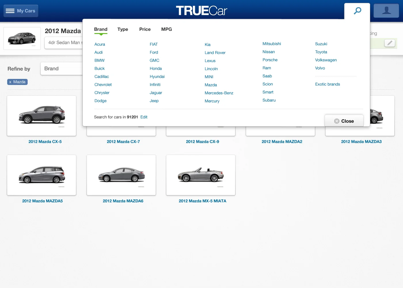Viewport: 403px width, 288px height.
Task: Choose Honda from brand list
Action: pos(156,69)
